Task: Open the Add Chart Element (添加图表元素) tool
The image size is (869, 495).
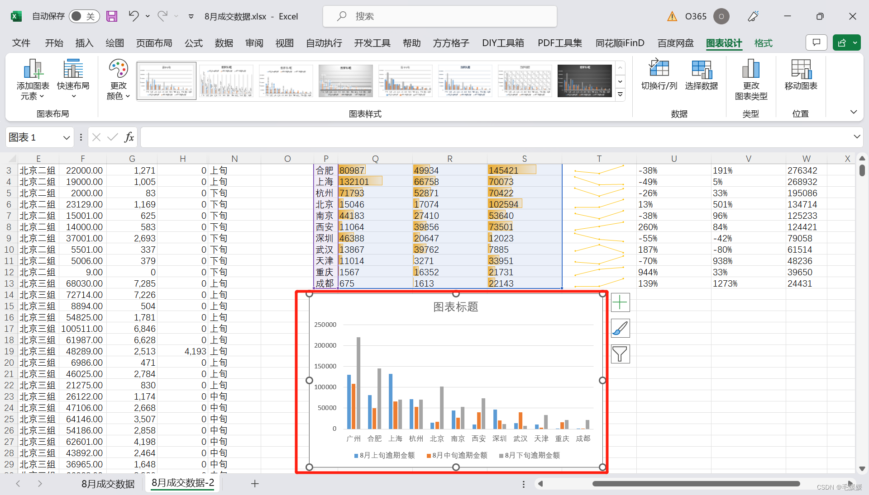Action: pos(33,80)
